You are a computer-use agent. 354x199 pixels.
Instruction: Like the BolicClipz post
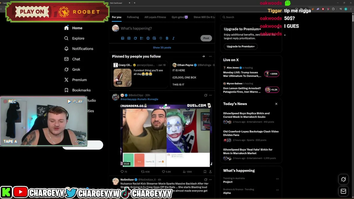click(166, 172)
